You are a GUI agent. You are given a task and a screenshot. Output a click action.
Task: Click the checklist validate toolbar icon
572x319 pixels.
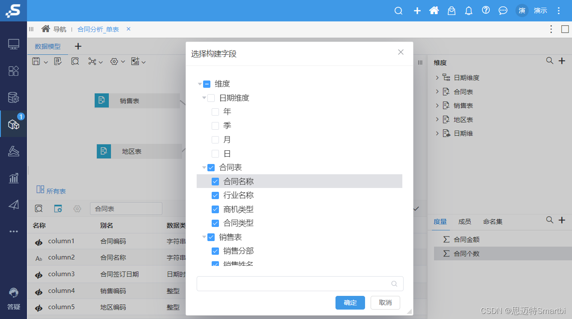pos(58,62)
